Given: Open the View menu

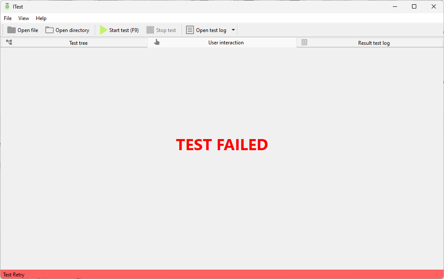Looking at the screenshot, I should 23,18.
